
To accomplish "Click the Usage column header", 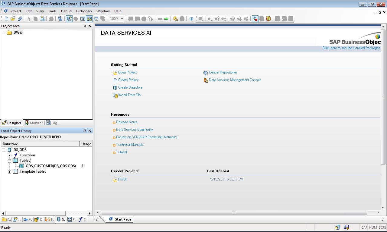I will 86,144.
